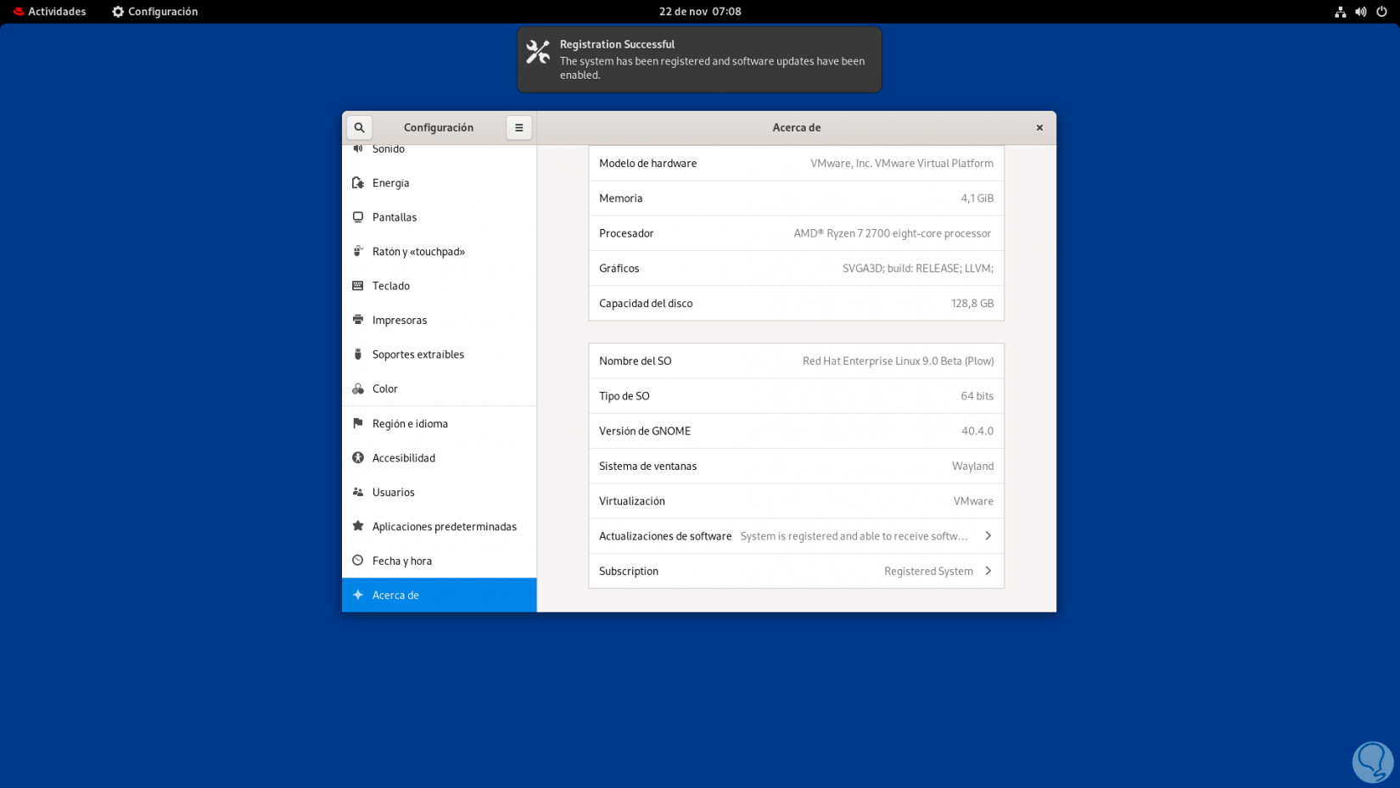
Task: Select Pantallas in the sidebar
Action: tap(440, 217)
